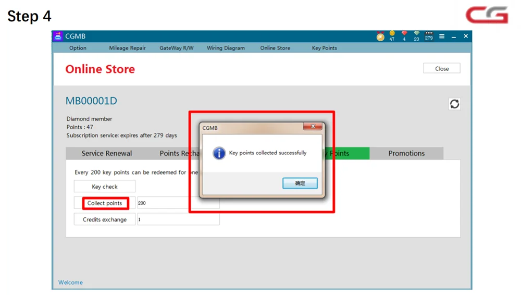The height and width of the screenshot is (295, 521).
Task: Click the CGMB dialog title text
Action: (x=210, y=128)
